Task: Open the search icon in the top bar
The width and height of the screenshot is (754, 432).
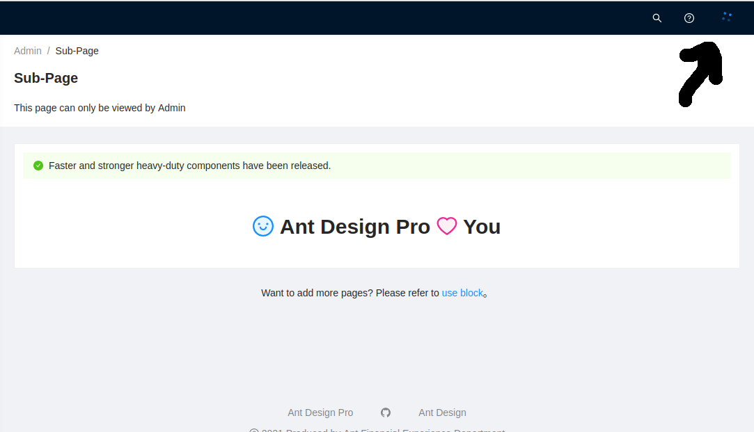Action: pos(657,18)
